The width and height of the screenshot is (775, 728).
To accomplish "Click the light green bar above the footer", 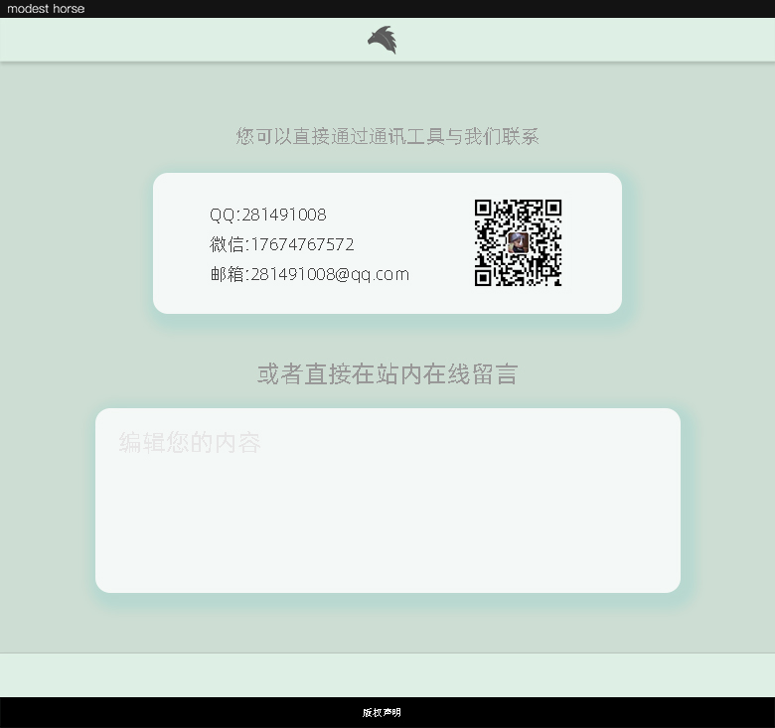I will pos(387,675).
